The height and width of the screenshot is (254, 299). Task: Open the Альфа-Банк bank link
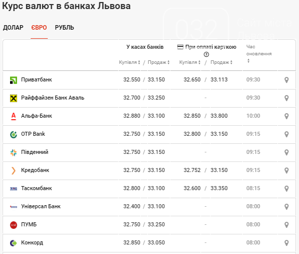36,116
